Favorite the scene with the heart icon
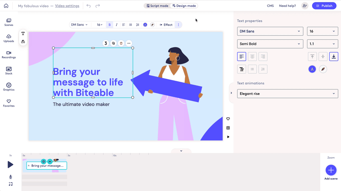341x191 pixels. click(x=228, y=119)
